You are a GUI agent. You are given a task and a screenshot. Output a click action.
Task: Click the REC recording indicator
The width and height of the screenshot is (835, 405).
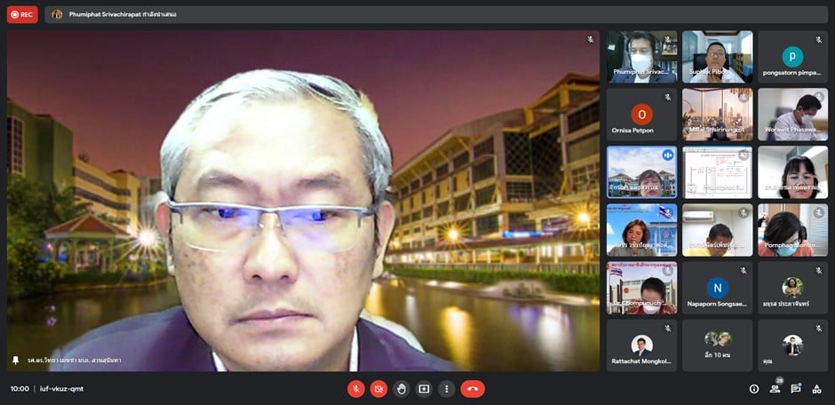(22, 14)
